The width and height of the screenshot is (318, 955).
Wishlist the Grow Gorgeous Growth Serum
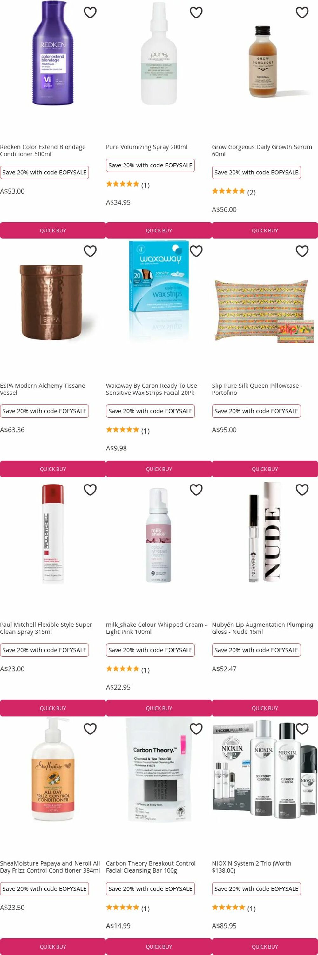click(302, 12)
